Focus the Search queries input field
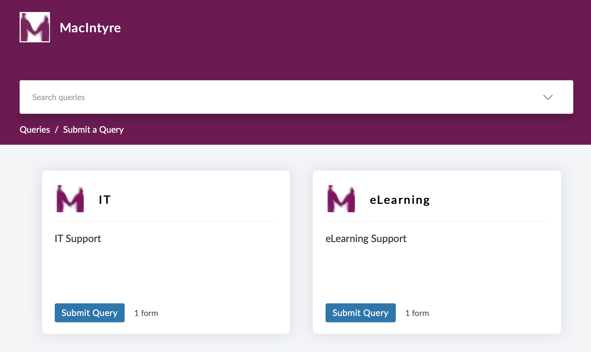Viewport: 591px width, 352px height. 278,97
